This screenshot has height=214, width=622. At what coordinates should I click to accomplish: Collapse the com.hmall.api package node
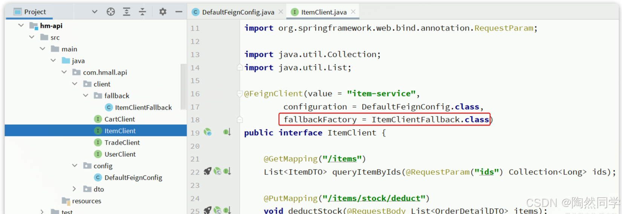coord(64,72)
